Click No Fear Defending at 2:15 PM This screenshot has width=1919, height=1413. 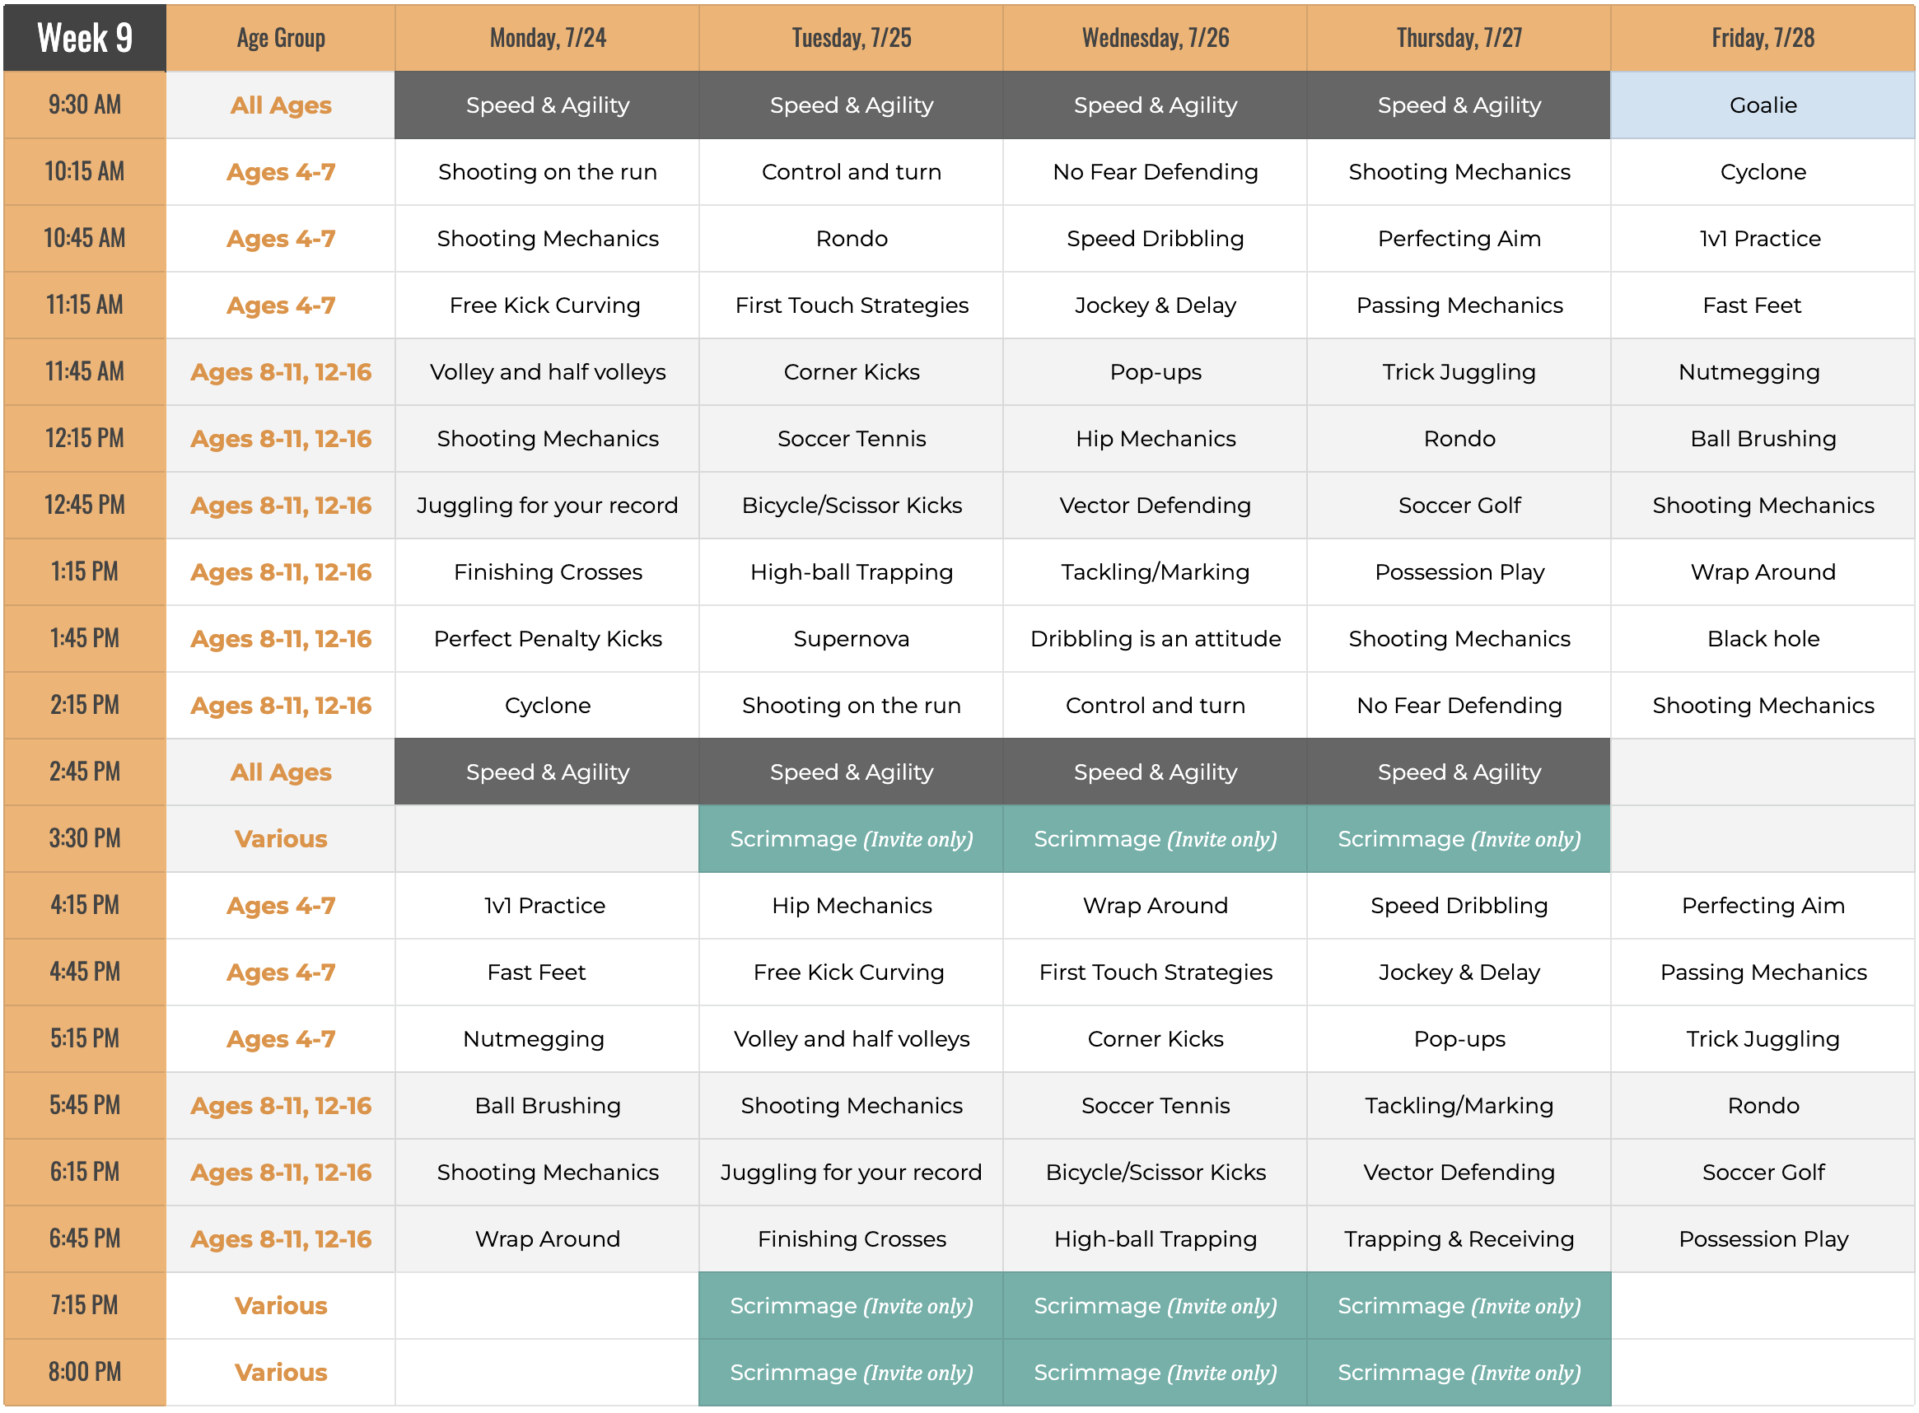1459,706
